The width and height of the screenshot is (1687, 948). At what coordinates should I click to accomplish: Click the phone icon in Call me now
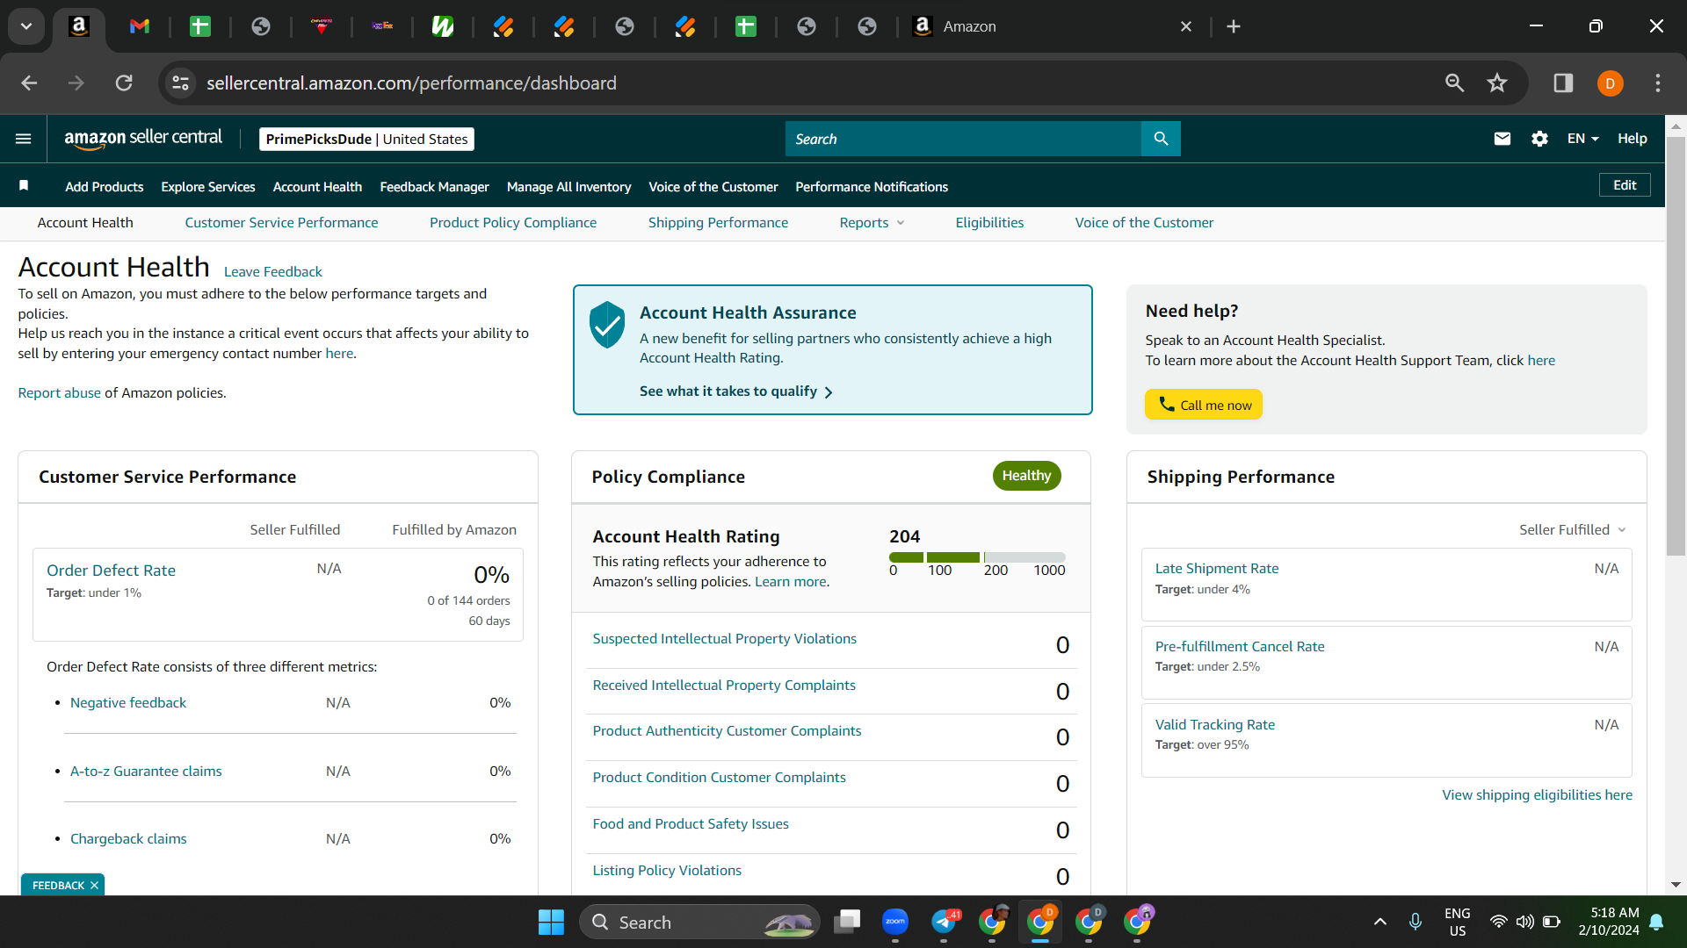(x=1166, y=404)
